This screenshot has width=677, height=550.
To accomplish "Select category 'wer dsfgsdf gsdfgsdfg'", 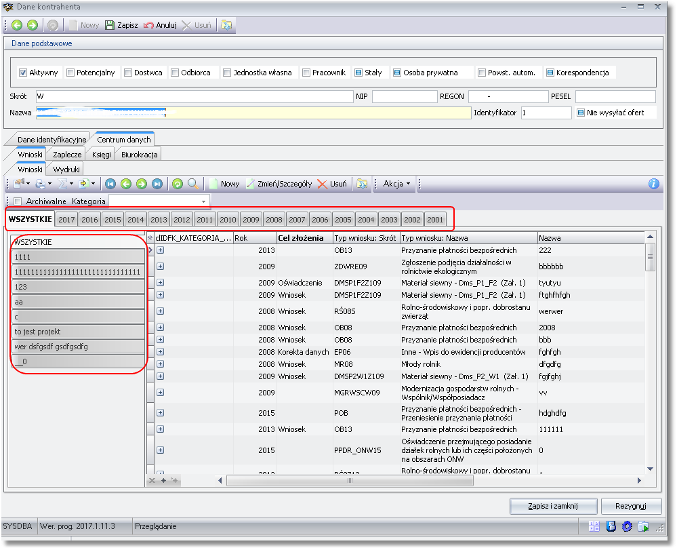I will pos(78,347).
